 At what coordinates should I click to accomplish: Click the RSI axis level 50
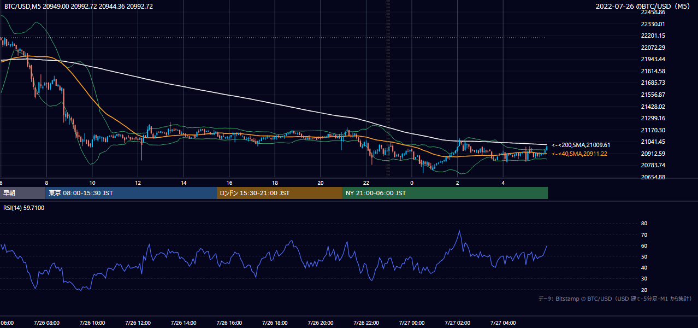click(x=644, y=256)
